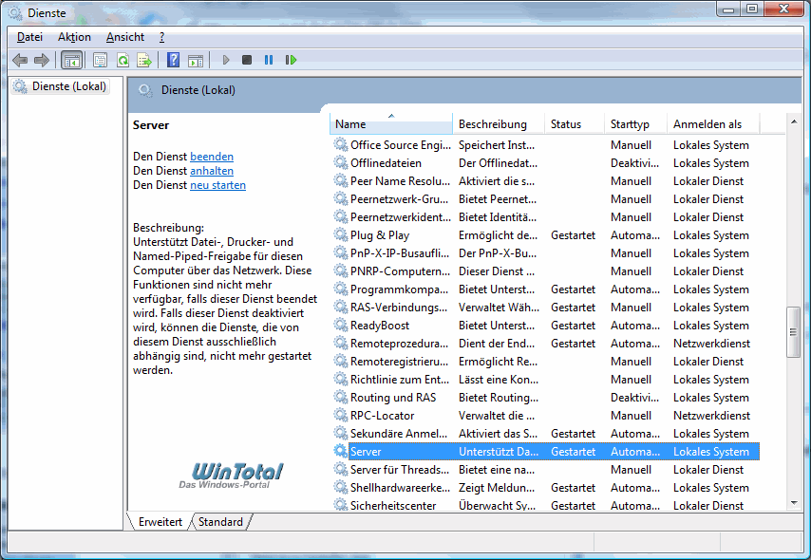Select the RAS-Verbindungs... service row

[x=546, y=308]
